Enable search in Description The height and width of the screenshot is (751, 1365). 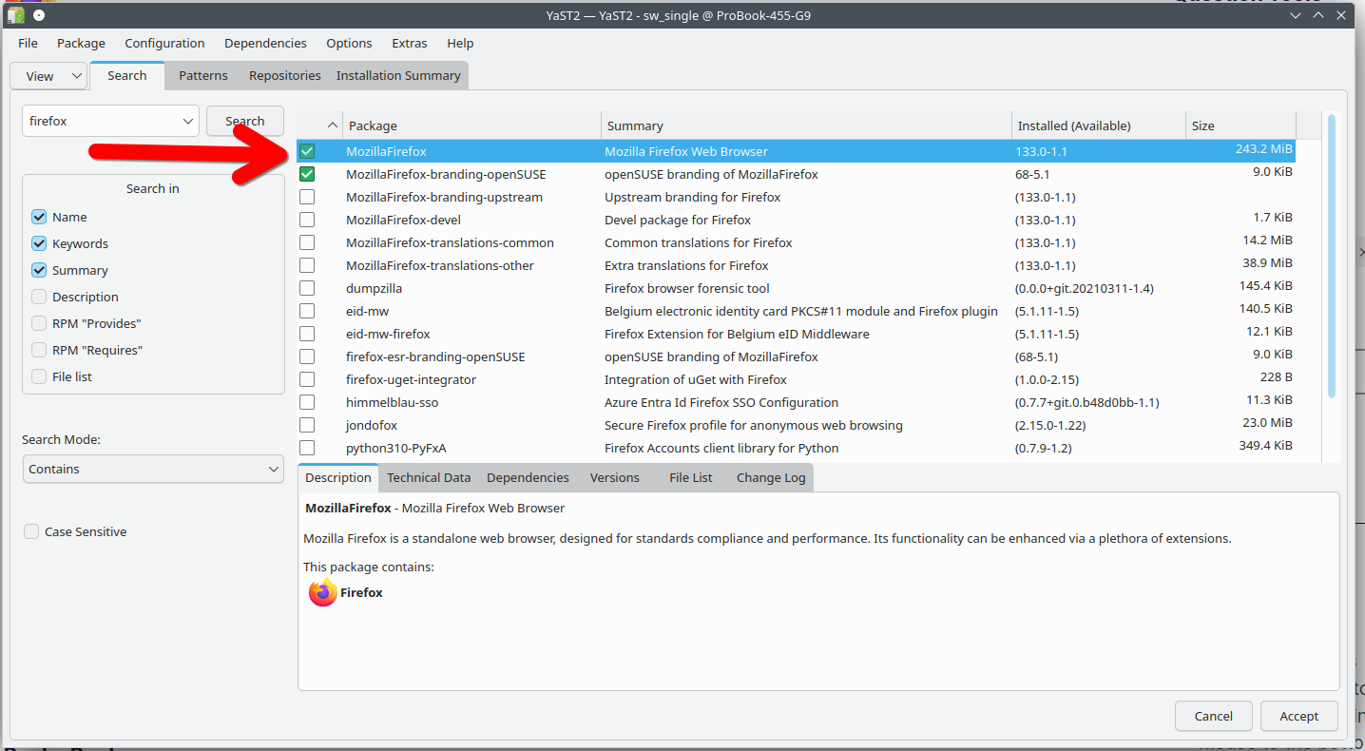[39, 297]
